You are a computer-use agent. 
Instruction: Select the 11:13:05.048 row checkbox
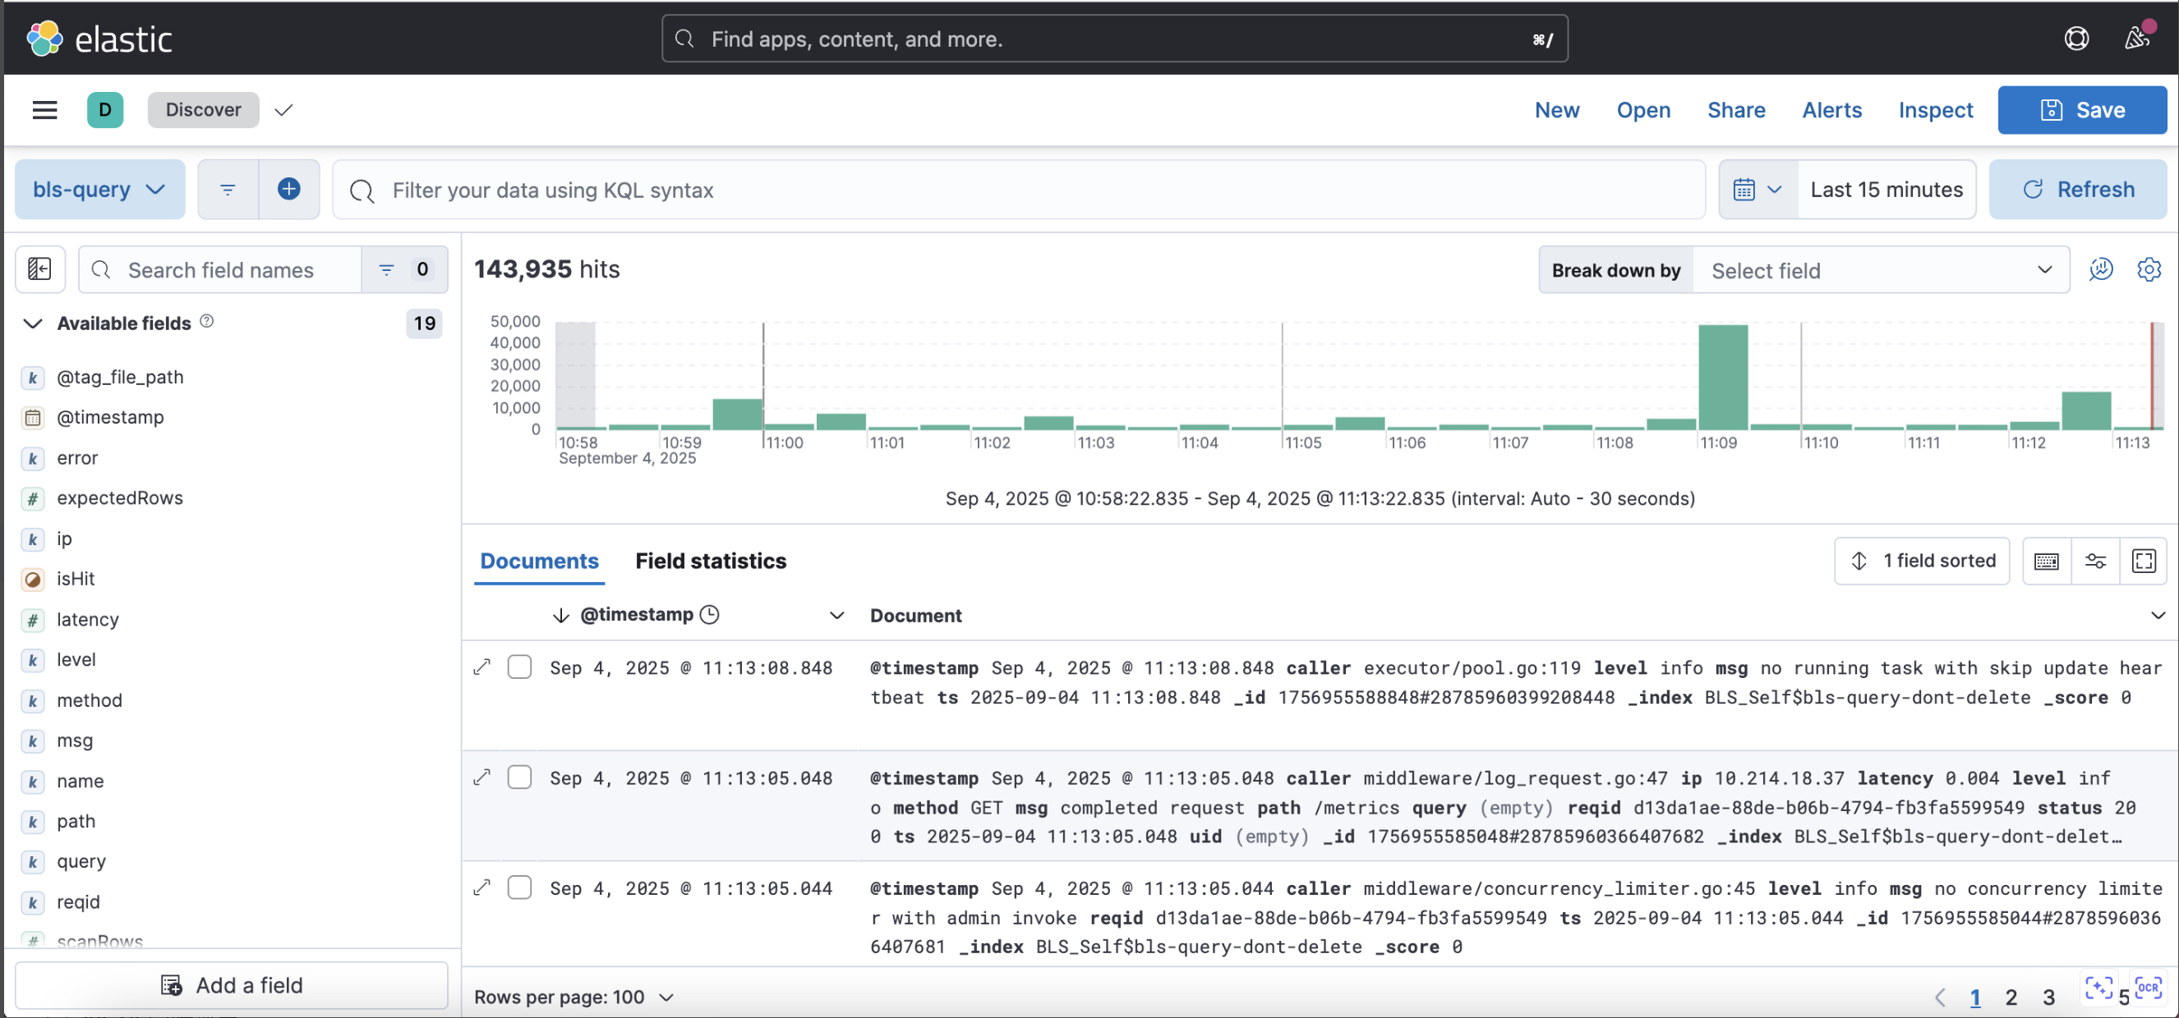pyautogui.click(x=519, y=777)
